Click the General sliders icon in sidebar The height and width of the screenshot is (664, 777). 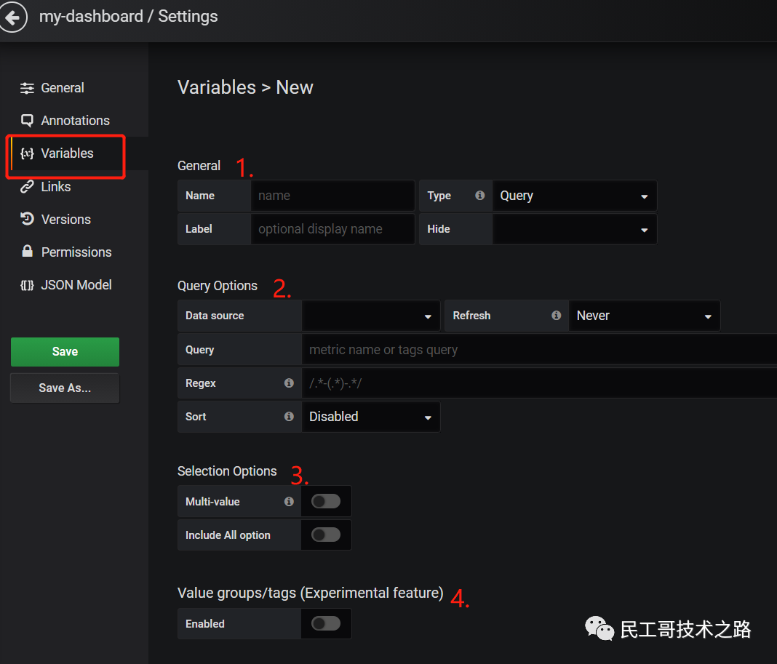pyautogui.click(x=27, y=88)
